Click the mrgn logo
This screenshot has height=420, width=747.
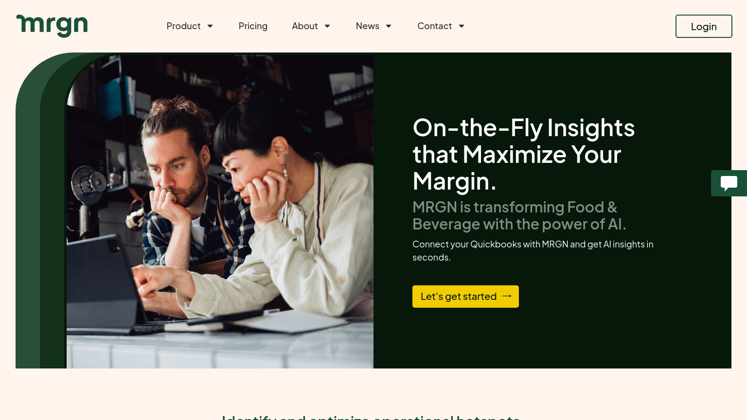pyautogui.click(x=52, y=26)
